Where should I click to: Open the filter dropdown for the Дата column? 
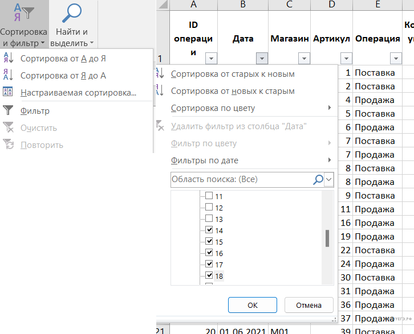pyautogui.click(x=262, y=58)
